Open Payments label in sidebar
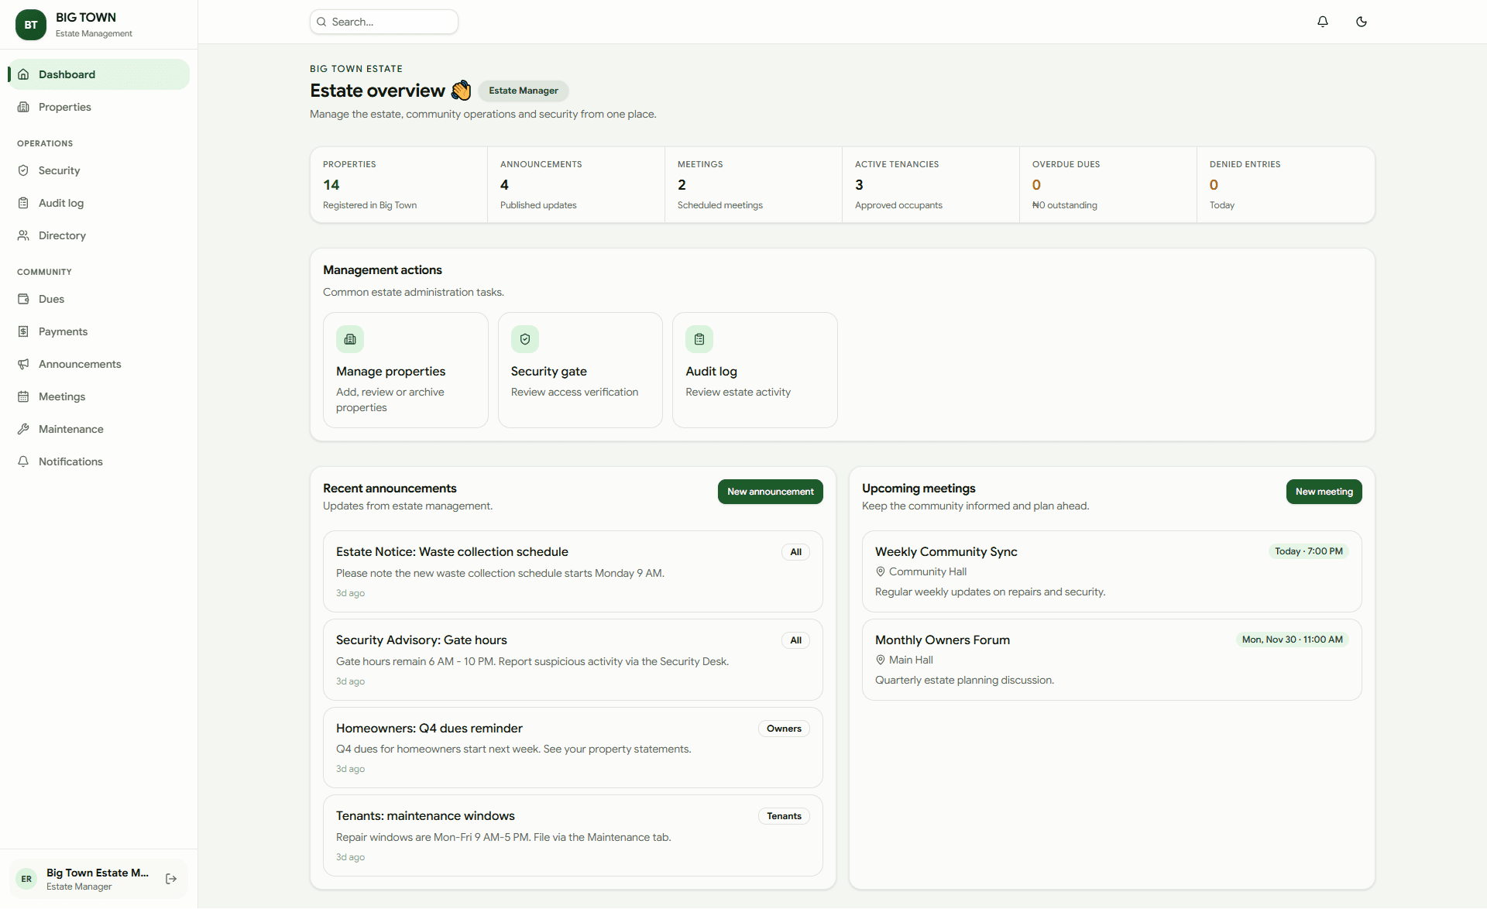Screen dimensions: 1487x909 (64, 331)
